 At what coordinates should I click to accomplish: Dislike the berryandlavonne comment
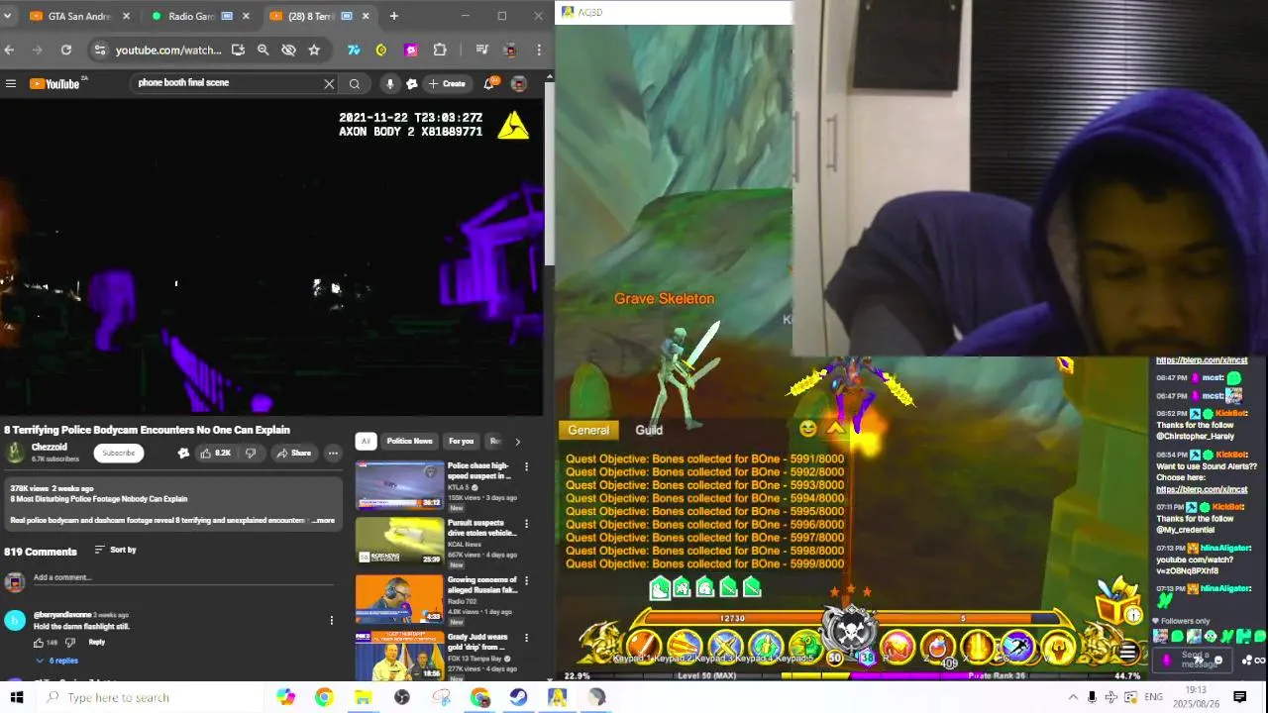pyautogui.click(x=69, y=642)
